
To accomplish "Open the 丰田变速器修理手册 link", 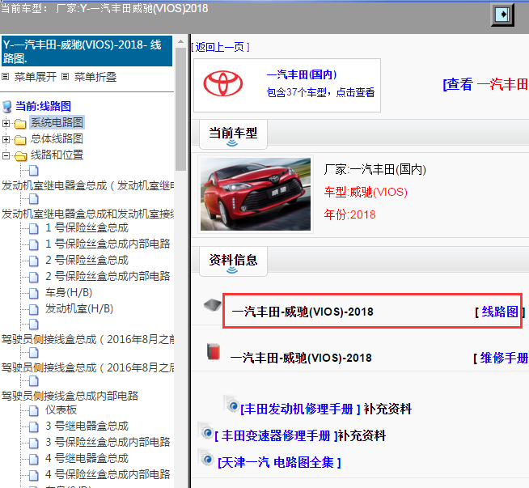I will [x=276, y=435].
